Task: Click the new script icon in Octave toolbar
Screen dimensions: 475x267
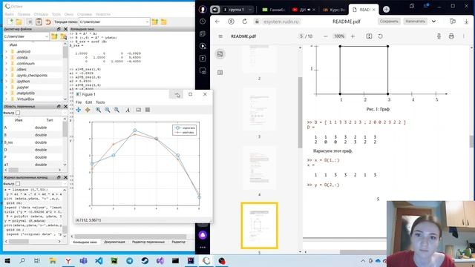Action: click(x=10, y=22)
